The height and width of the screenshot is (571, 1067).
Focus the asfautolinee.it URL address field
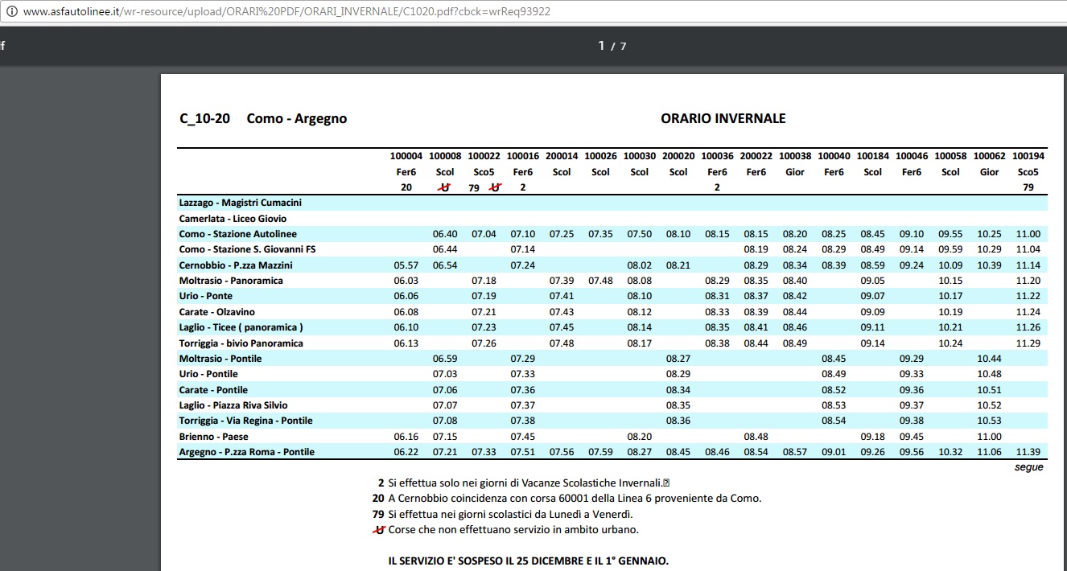287,12
